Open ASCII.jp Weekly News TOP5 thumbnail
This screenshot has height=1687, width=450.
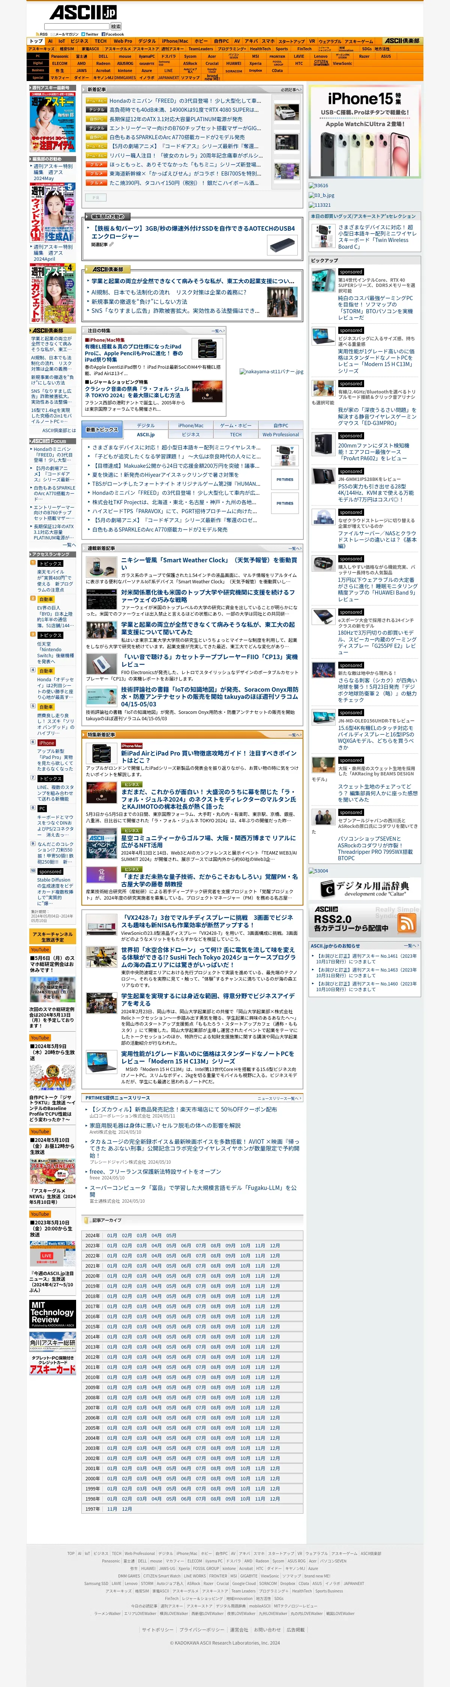(52, 1253)
